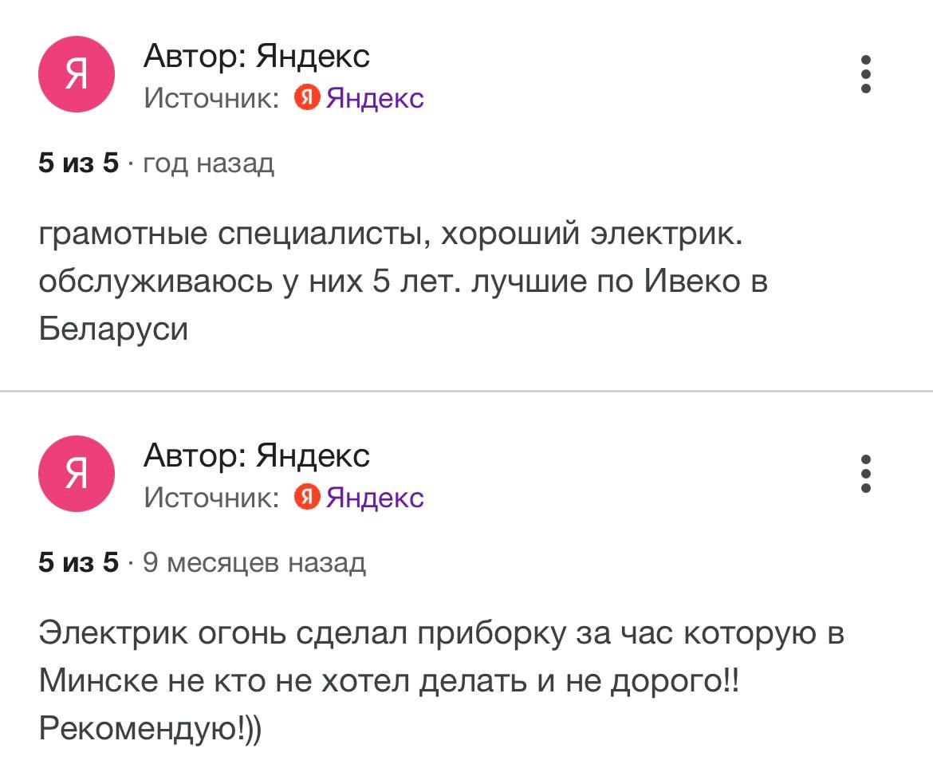Click the '9 месяцев назад' timestamp
This screenshot has height=784, width=933.
coord(254,563)
